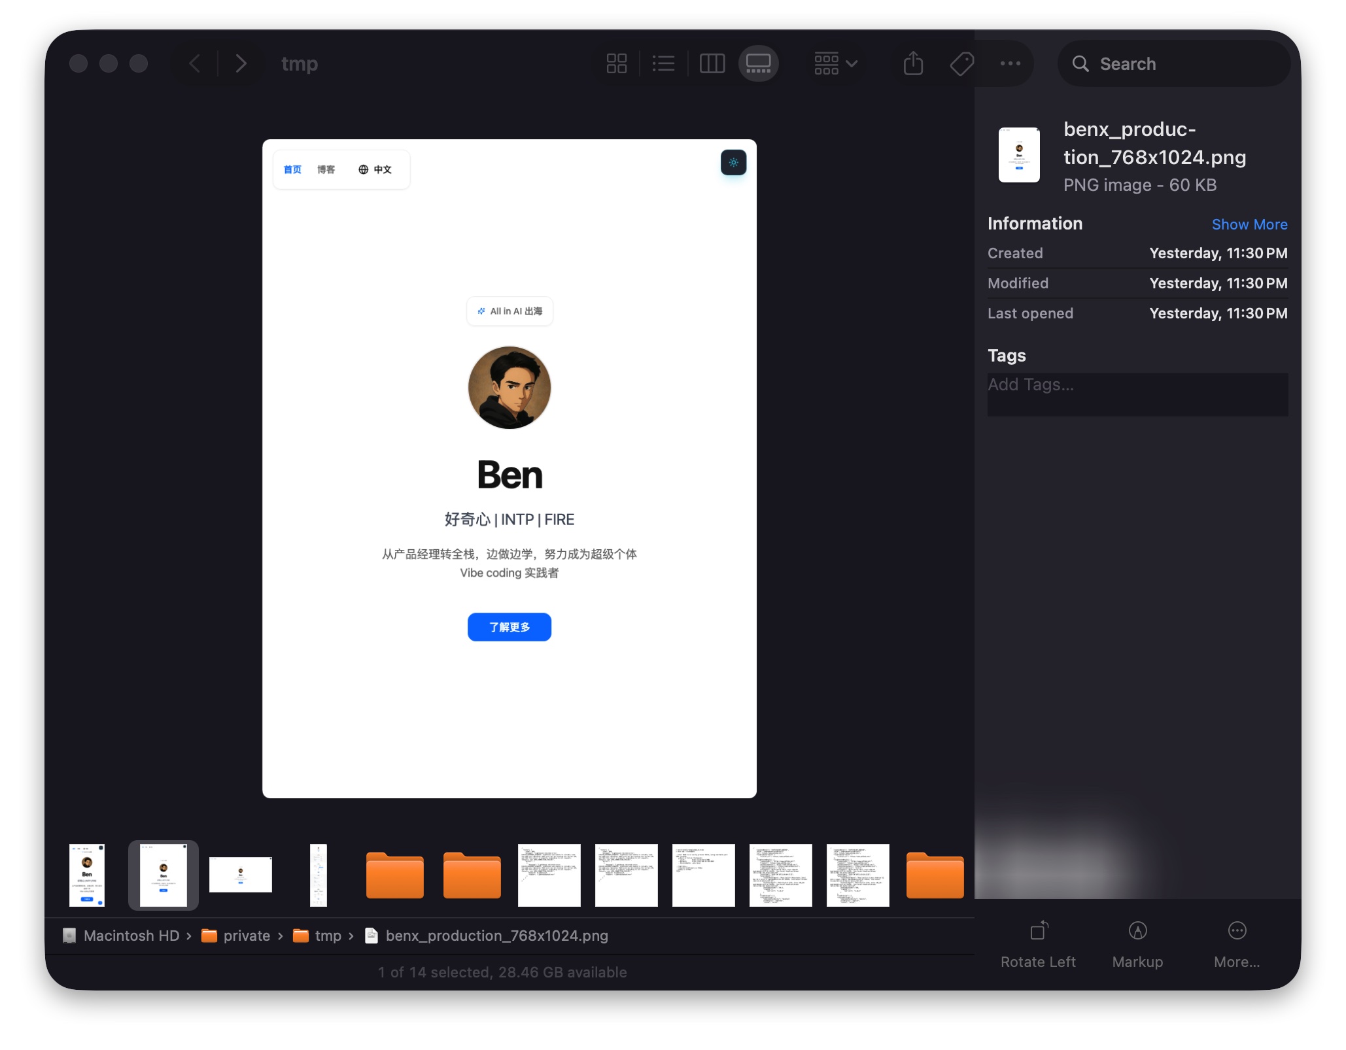Click Show More information link
1346x1050 pixels.
[1249, 224]
